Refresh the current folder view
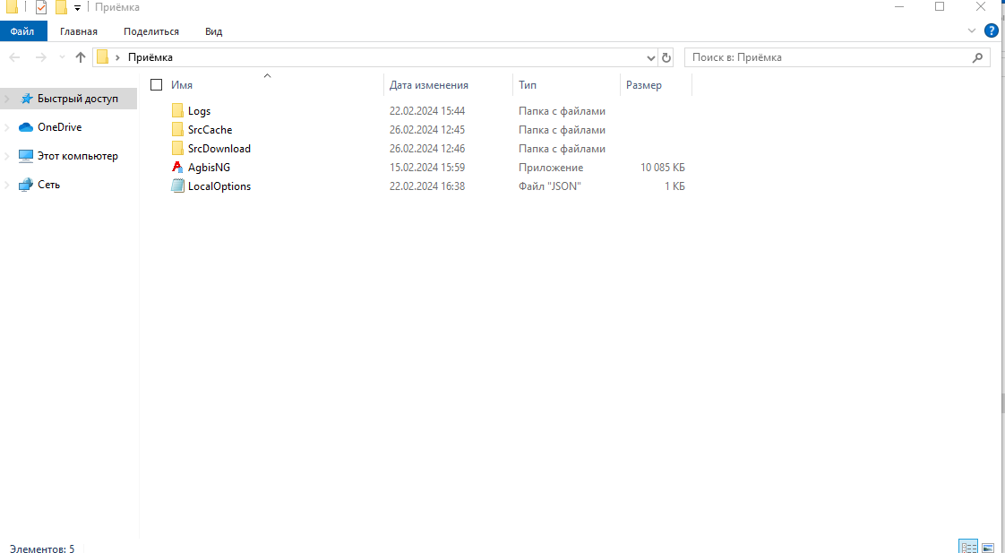 click(666, 57)
